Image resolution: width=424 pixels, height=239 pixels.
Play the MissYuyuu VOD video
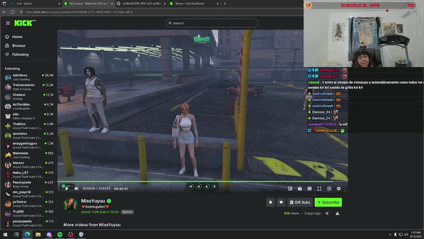click(67, 189)
